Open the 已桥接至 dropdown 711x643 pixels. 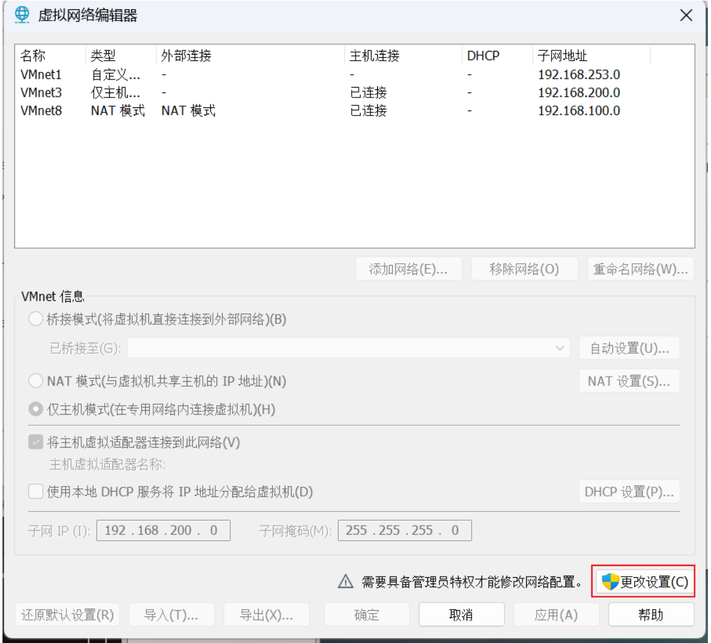(x=349, y=348)
